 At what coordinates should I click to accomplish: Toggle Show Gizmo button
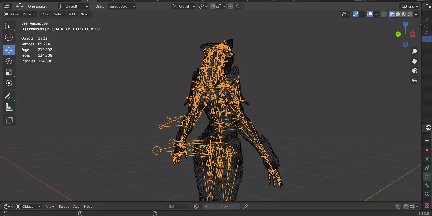[x=355, y=14]
